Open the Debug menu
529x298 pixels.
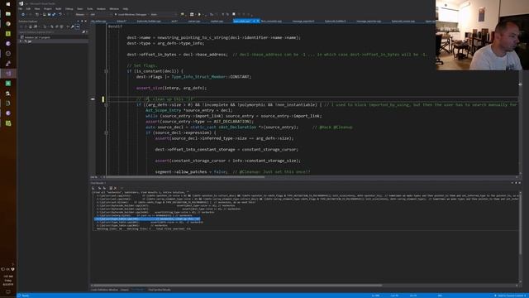69,9
